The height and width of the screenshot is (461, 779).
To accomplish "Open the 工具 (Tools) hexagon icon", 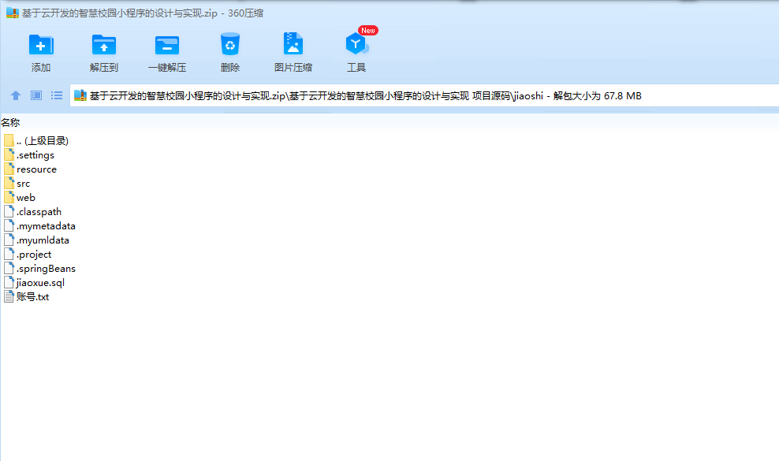I will point(356,44).
